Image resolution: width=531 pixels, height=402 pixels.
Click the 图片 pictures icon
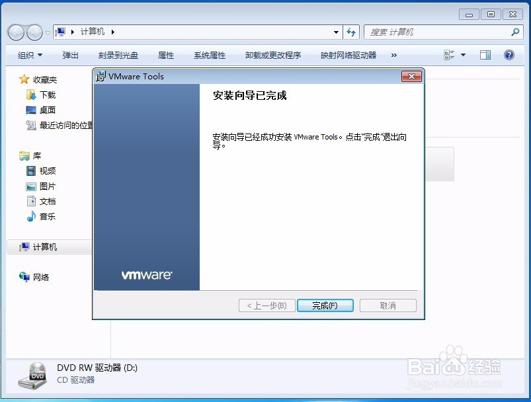click(x=31, y=186)
